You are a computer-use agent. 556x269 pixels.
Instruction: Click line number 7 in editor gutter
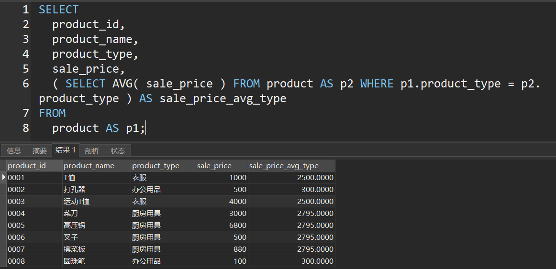pyautogui.click(x=26, y=113)
